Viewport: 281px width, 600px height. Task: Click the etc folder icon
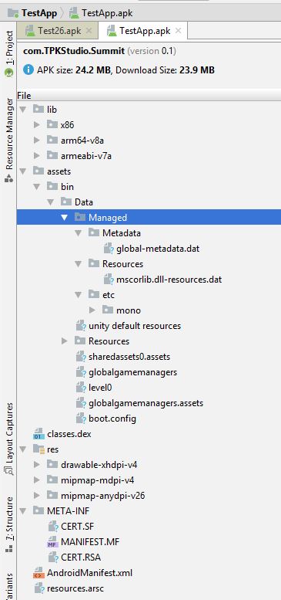click(93, 295)
